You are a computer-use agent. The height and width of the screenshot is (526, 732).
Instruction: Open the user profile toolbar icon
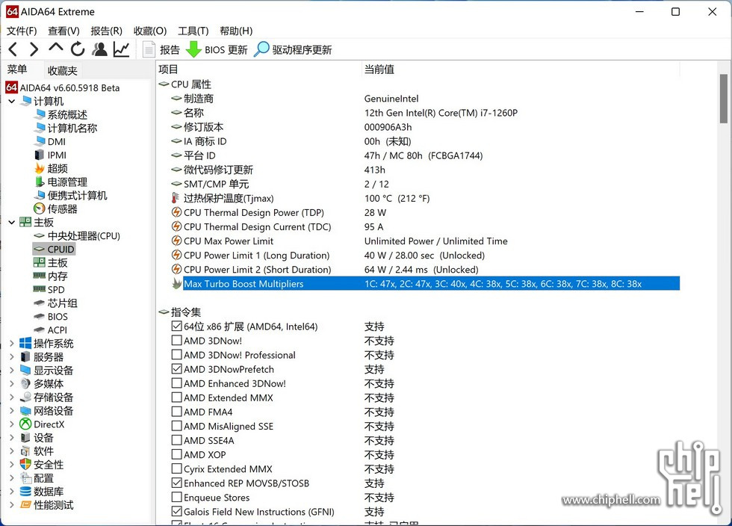[x=99, y=49]
